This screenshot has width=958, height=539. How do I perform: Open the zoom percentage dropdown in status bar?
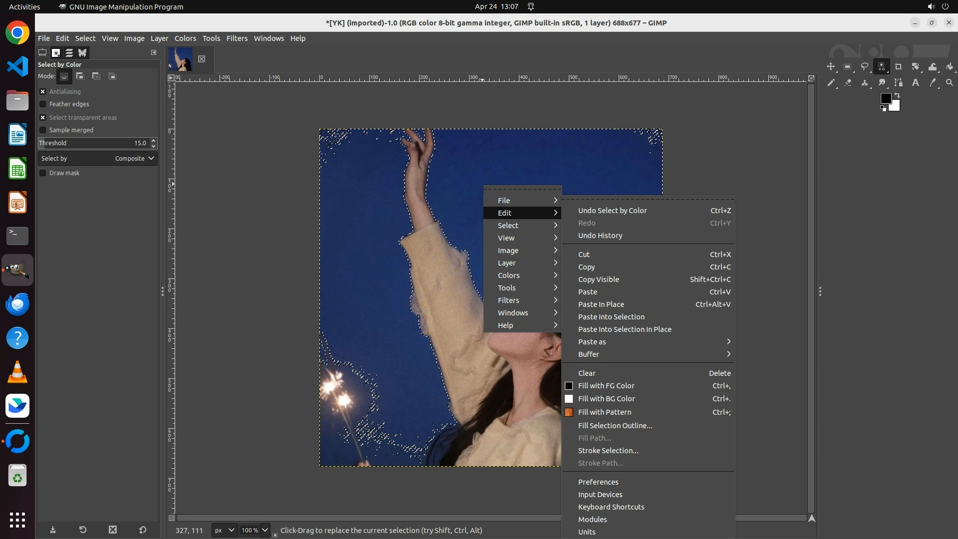pyautogui.click(x=265, y=531)
